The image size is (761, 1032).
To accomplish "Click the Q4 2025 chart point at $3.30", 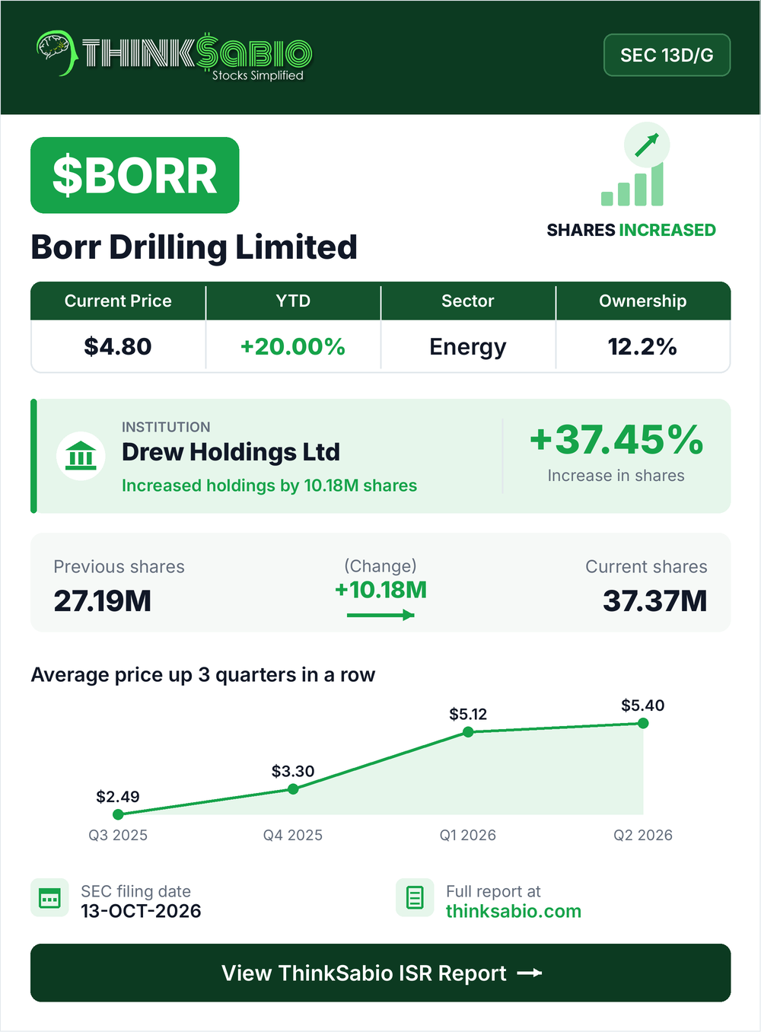I will tap(293, 788).
